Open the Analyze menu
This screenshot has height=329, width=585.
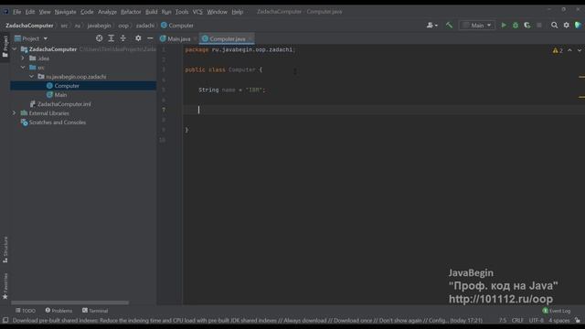[107, 12]
